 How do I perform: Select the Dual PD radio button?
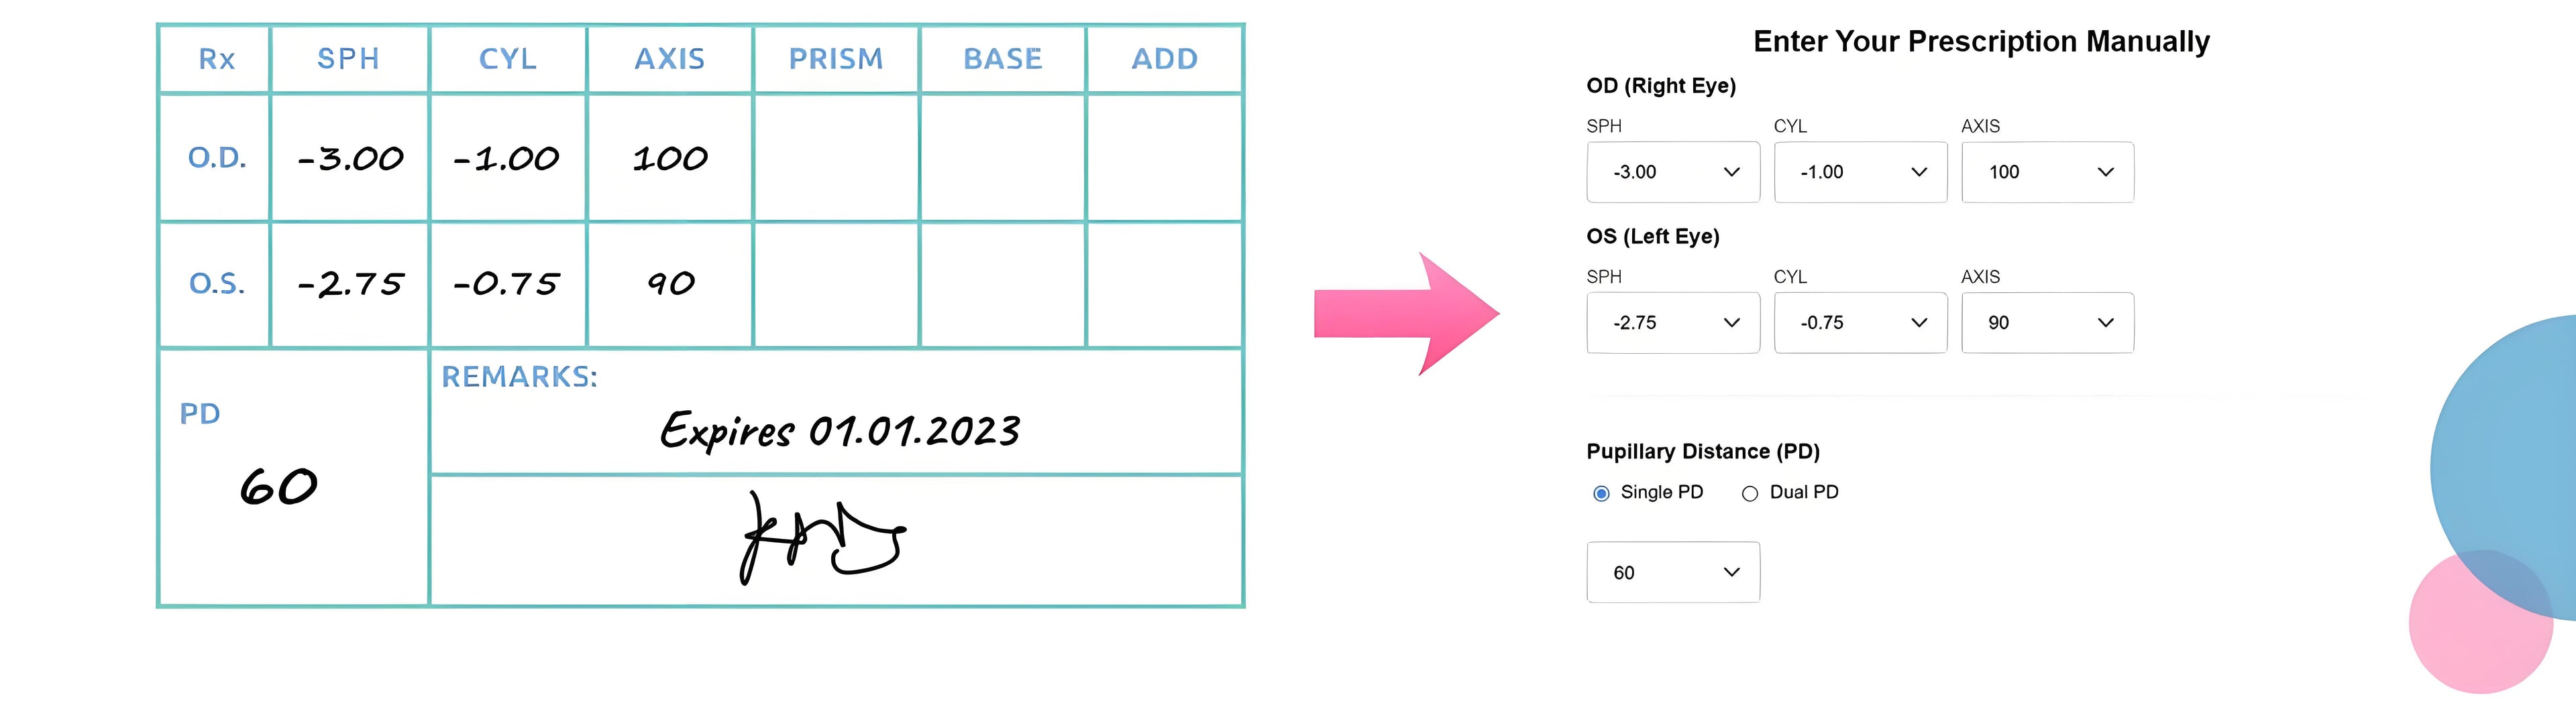1750,493
